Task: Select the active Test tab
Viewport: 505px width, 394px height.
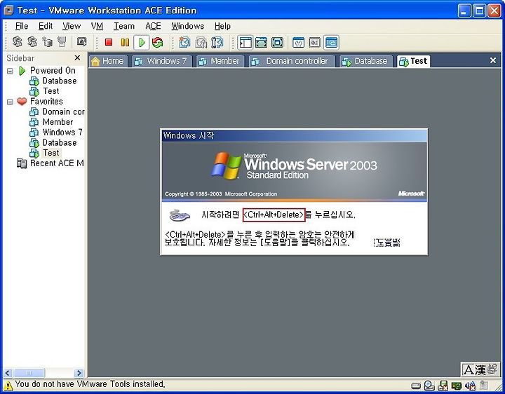Action: (x=413, y=61)
